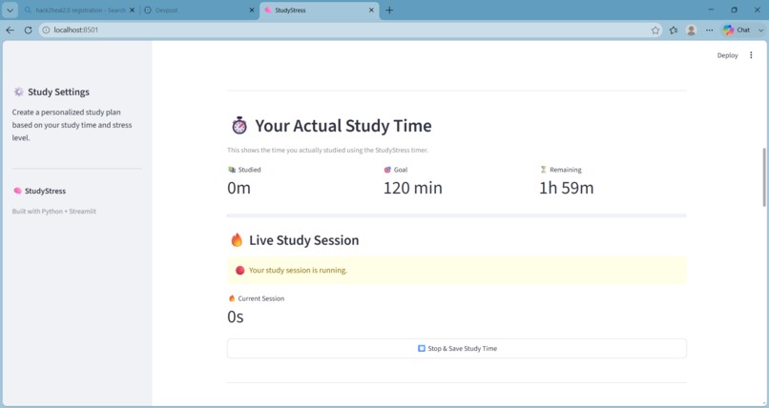Screen dimensions: 769x408
Task: Click the caption about StudyStress timer
Action: pos(327,150)
